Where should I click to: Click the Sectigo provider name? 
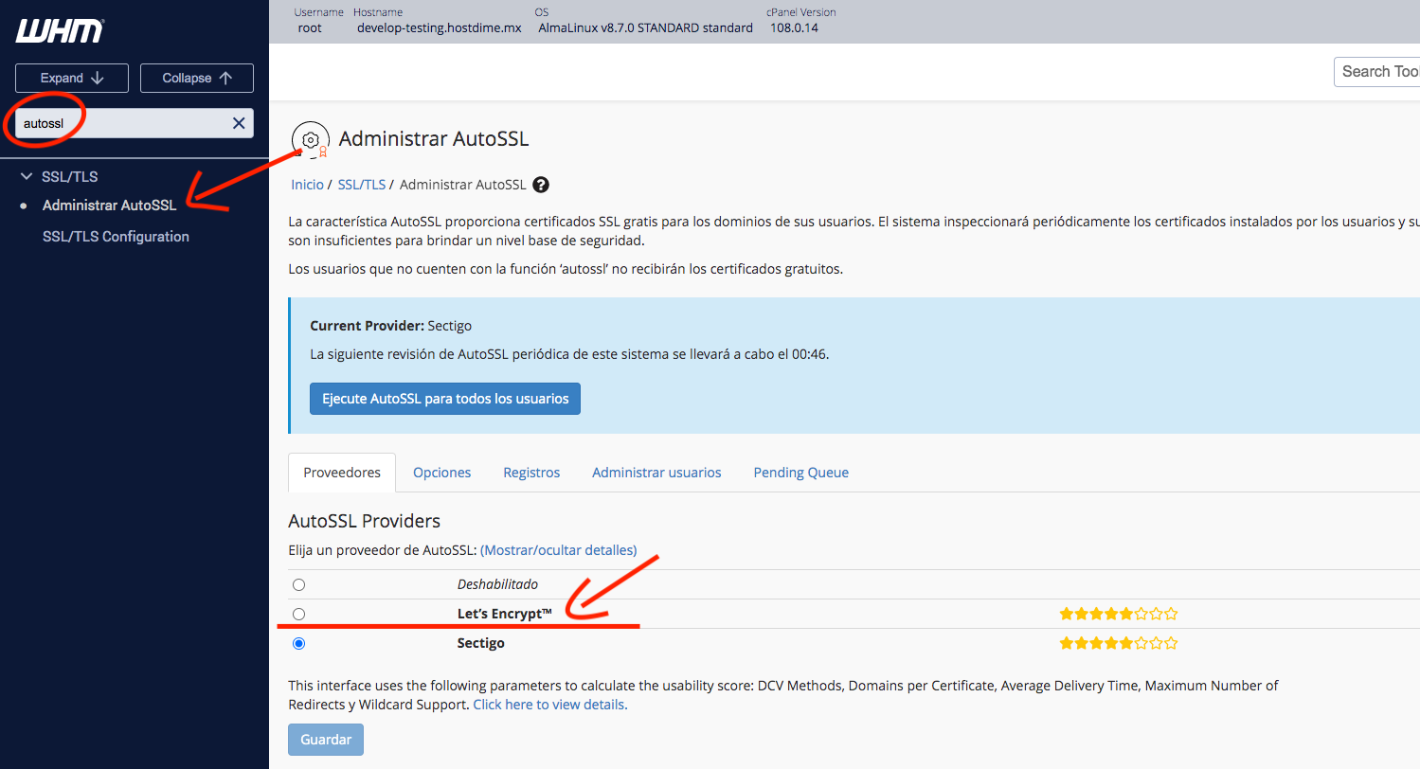(481, 643)
